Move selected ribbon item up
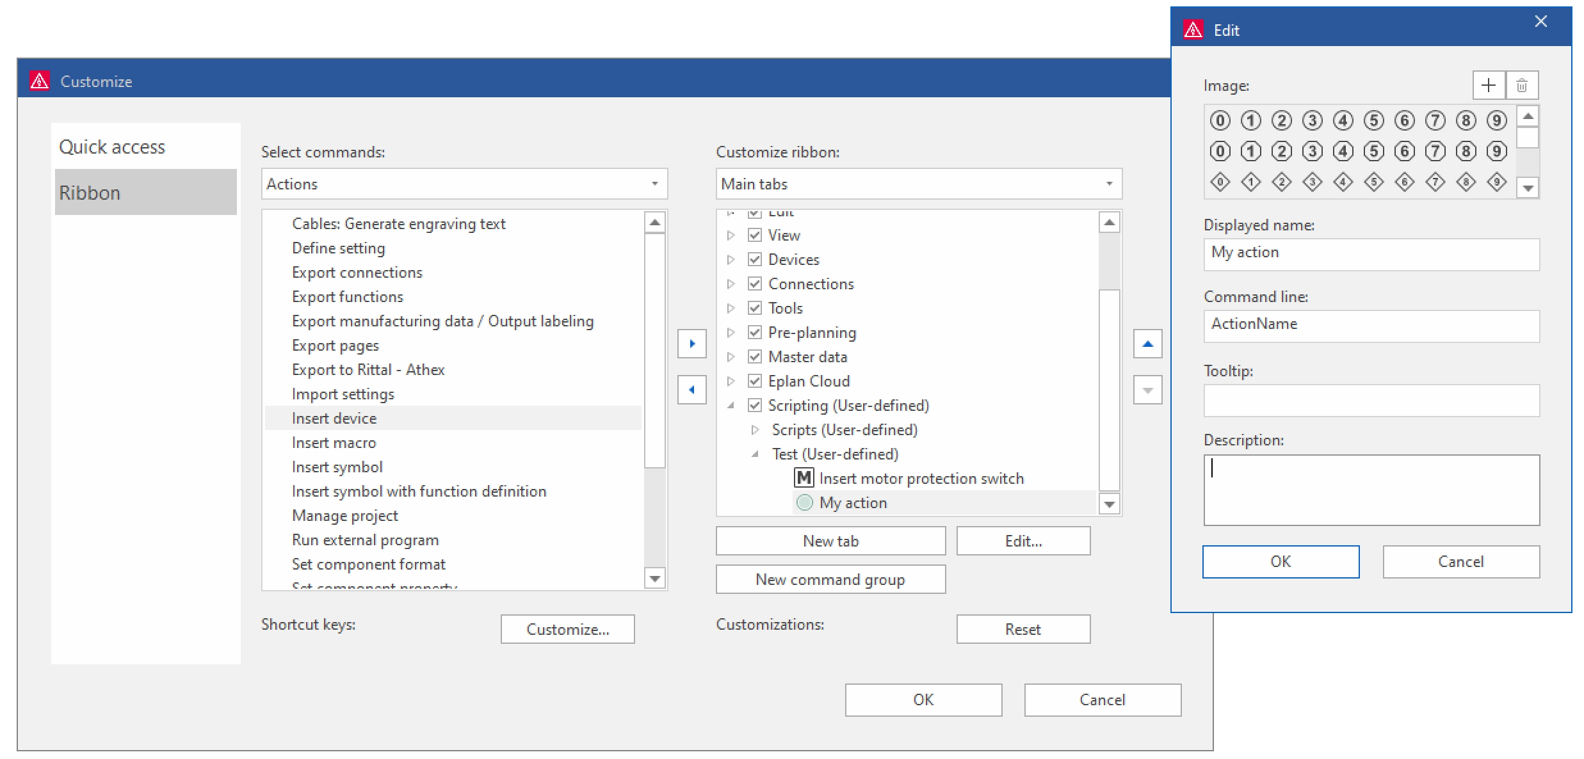The image size is (1584, 759). (1148, 344)
